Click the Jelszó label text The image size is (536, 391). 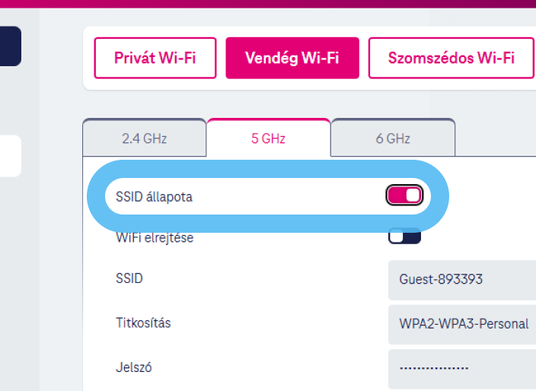tap(133, 367)
